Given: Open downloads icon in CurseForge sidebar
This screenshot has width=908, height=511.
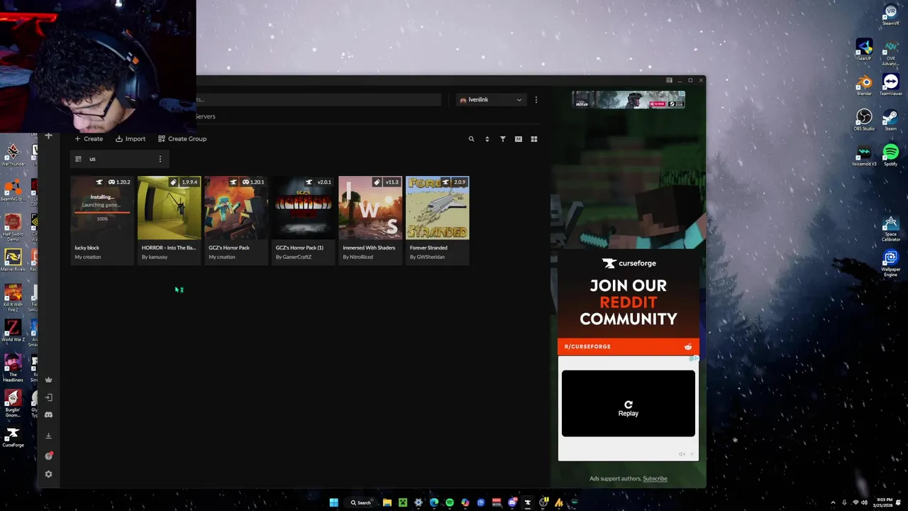Looking at the screenshot, I should click(x=48, y=436).
